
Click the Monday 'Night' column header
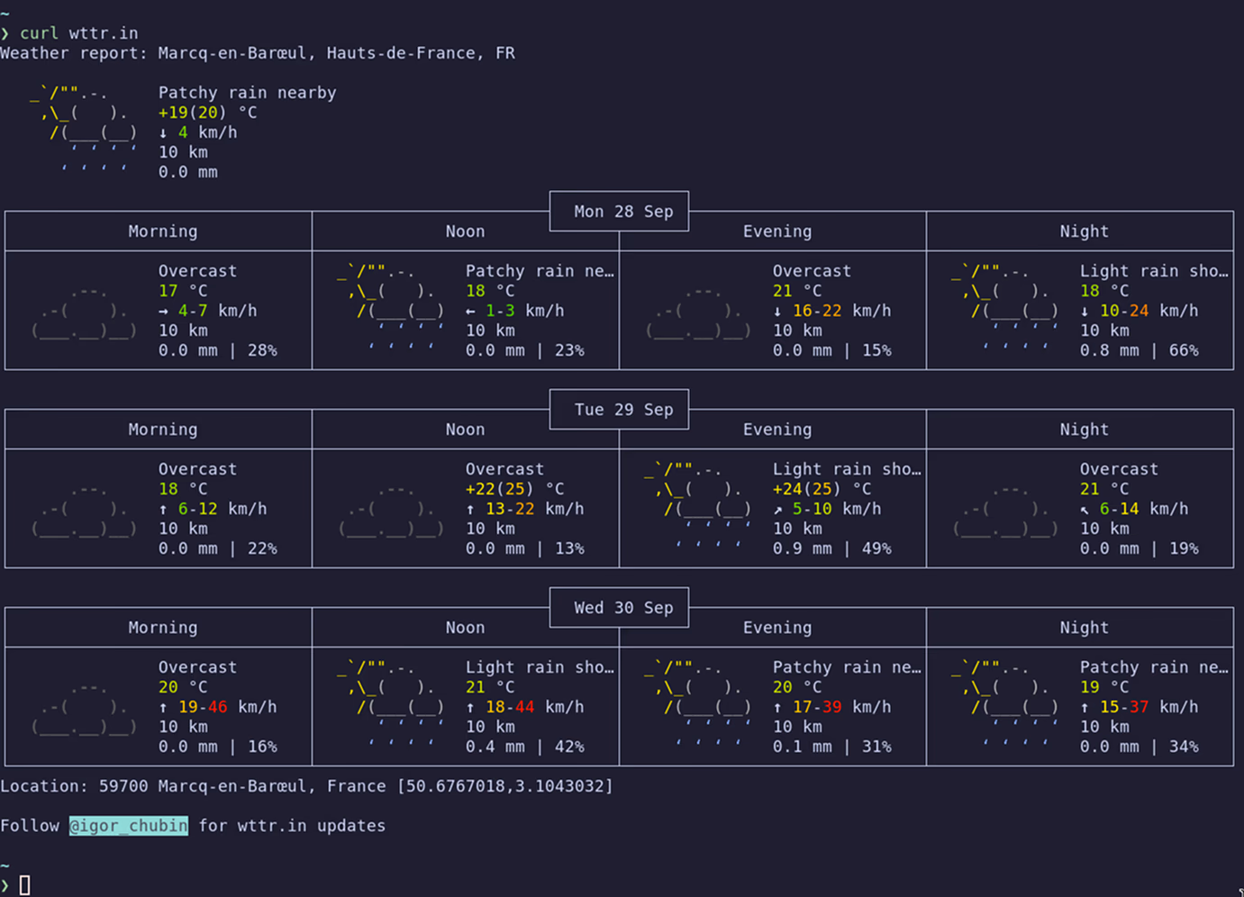click(x=1085, y=231)
